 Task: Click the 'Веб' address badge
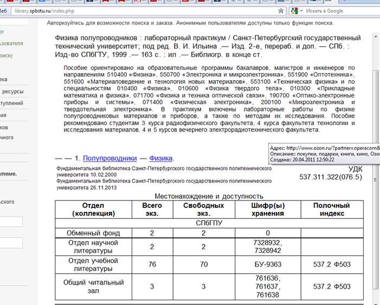tap(3, 11)
